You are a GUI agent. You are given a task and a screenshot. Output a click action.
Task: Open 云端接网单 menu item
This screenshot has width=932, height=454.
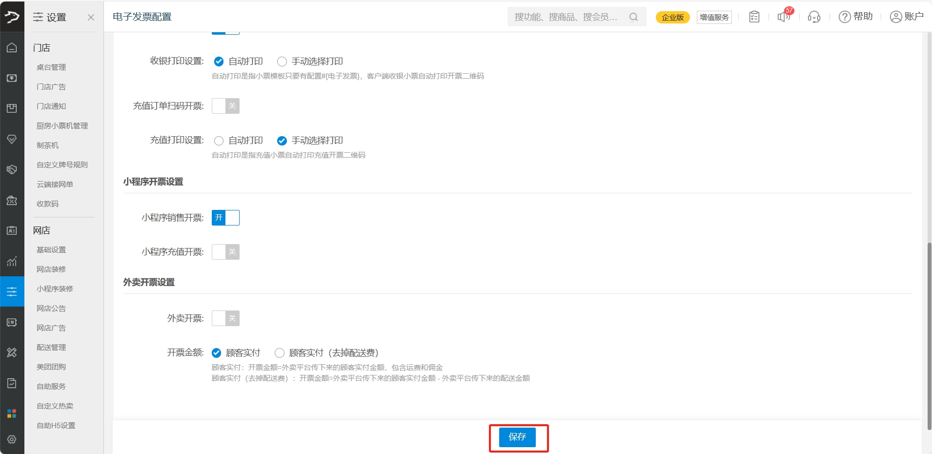click(x=55, y=185)
